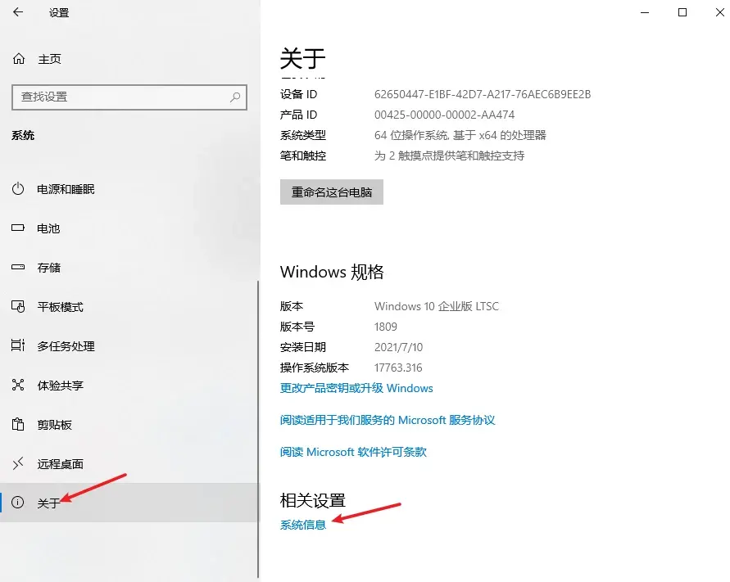Click the 电池 battery icon
Viewport: 730px width, 582px height.
point(18,228)
